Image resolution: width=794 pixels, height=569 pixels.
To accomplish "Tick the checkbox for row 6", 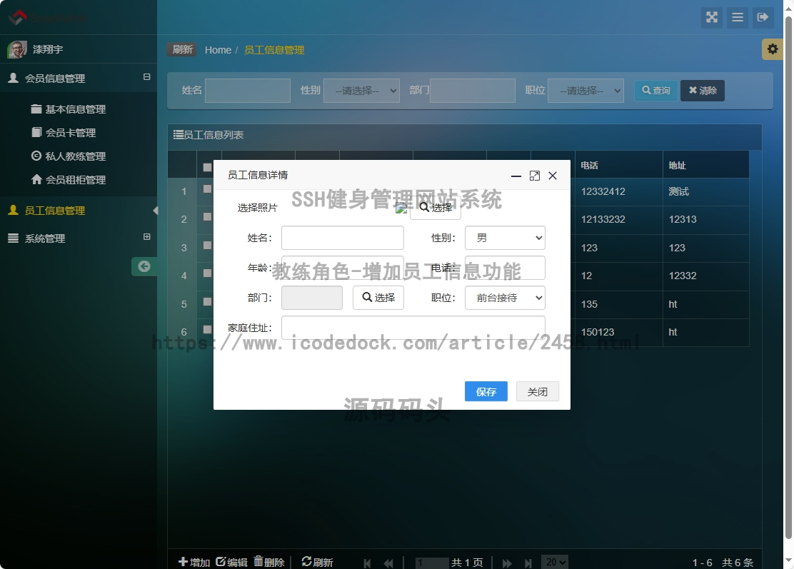I will coord(207,329).
